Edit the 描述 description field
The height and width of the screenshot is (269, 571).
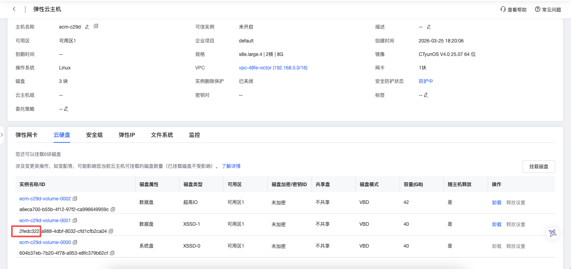429,27
